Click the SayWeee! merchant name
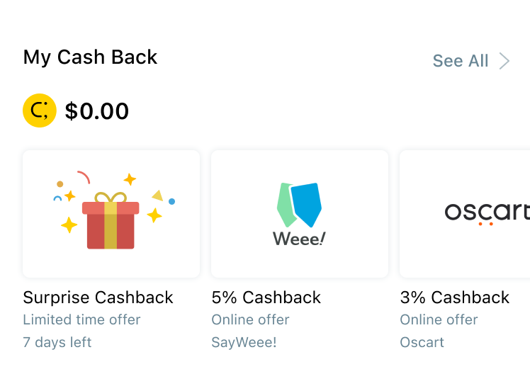Viewport: 530px width, 391px height. click(x=244, y=342)
